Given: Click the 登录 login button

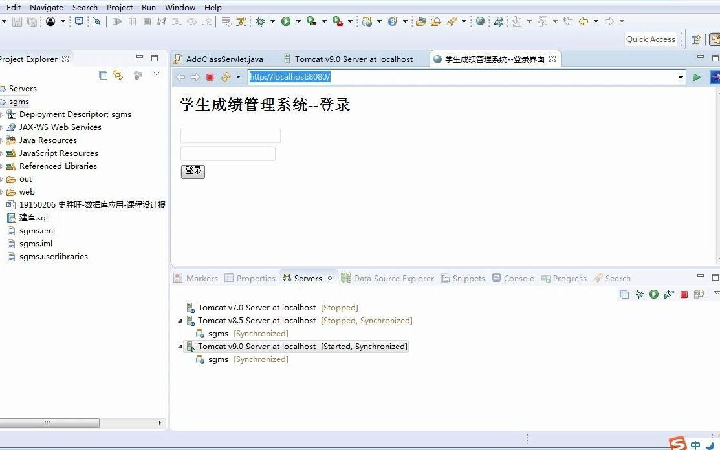Looking at the screenshot, I should (x=193, y=171).
